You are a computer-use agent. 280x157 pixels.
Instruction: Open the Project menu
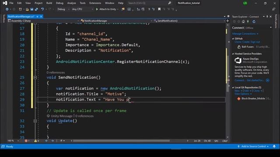38,3
